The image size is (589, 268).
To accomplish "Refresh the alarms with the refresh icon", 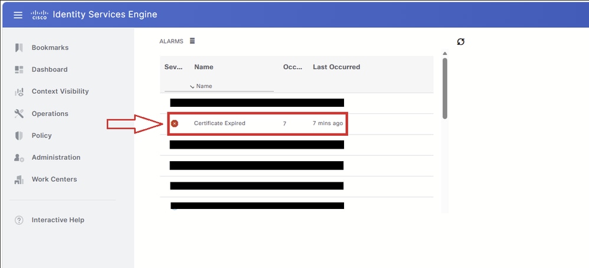I will tap(461, 42).
